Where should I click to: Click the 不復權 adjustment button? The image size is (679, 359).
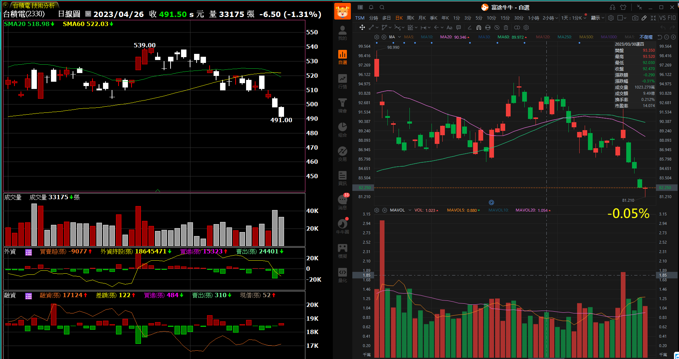click(x=646, y=37)
